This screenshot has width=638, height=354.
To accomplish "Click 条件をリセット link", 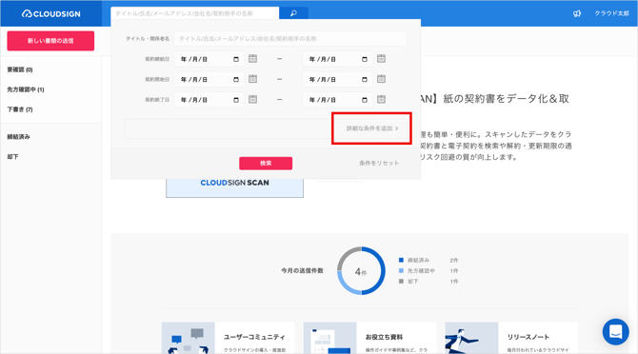I will (x=379, y=163).
